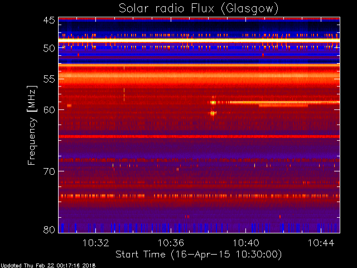This screenshot has height=268, width=357.
Task: Click the 'Updated Thu Feb 22 00:17:16 2018' timestamp
Action: (48, 266)
